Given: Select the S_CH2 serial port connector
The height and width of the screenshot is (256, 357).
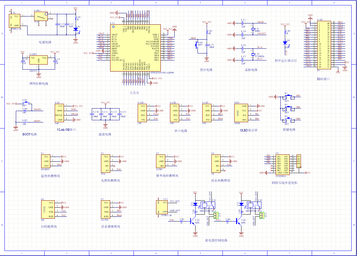Looking at the screenshot, I should pos(174,113).
